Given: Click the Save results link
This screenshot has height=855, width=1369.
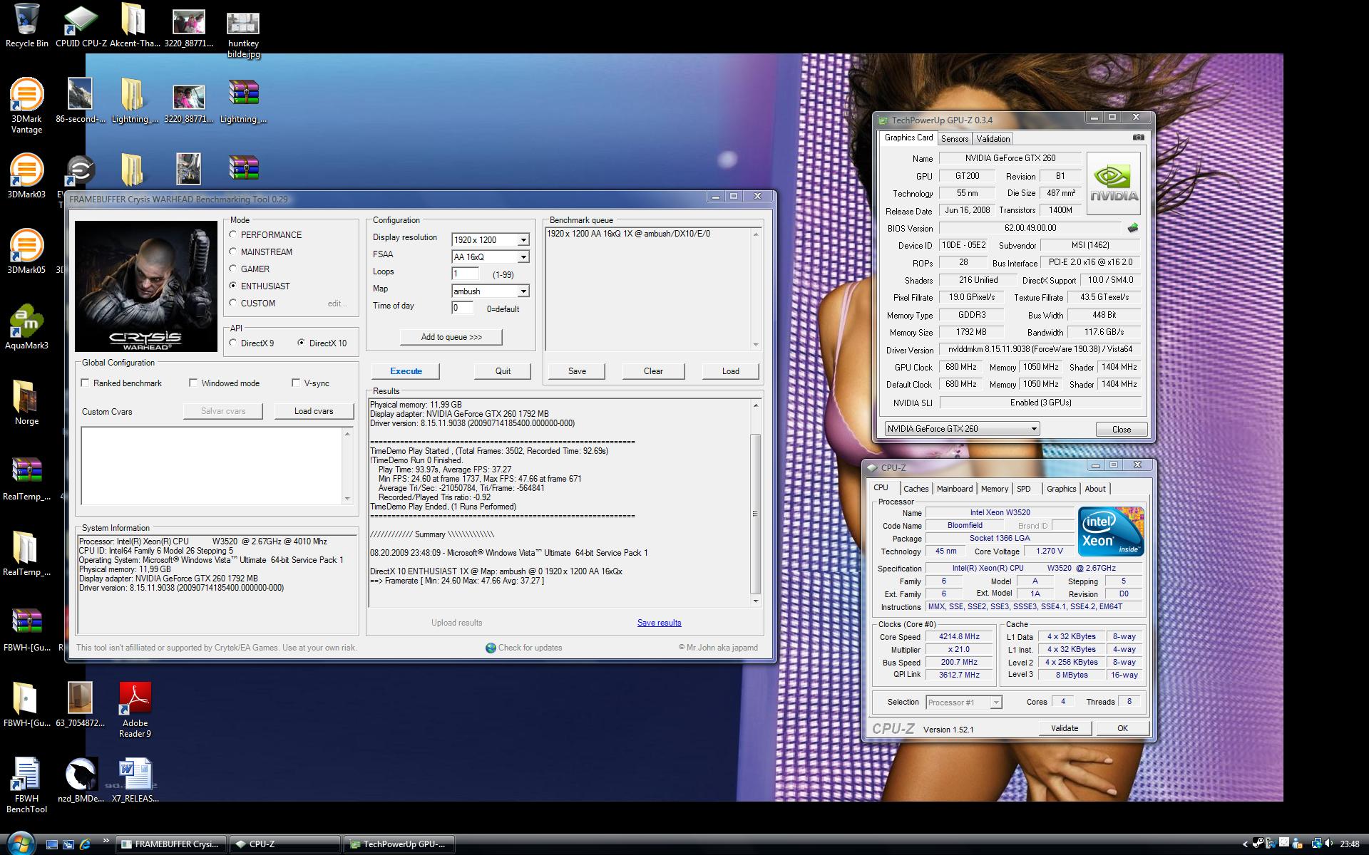Looking at the screenshot, I should click(659, 623).
